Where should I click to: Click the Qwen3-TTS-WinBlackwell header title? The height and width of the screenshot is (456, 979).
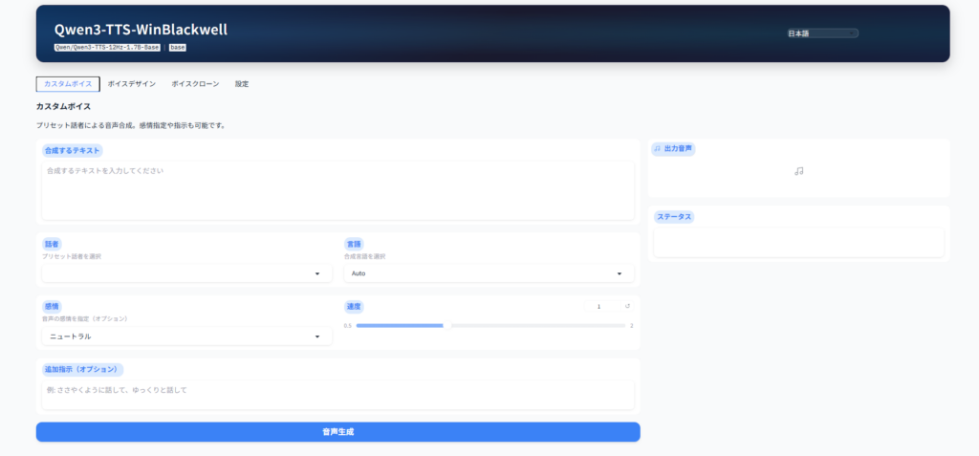click(141, 29)
